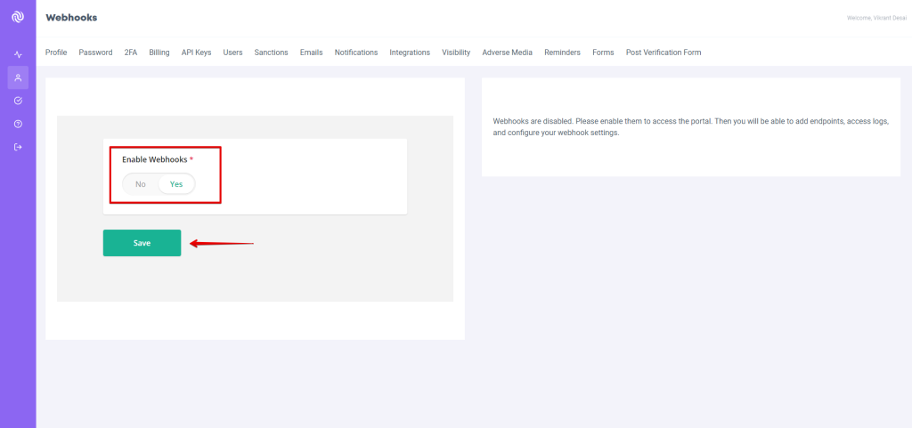Select the API Keys tab
This screenshot has width=912, height=428.
coord(196,52)
